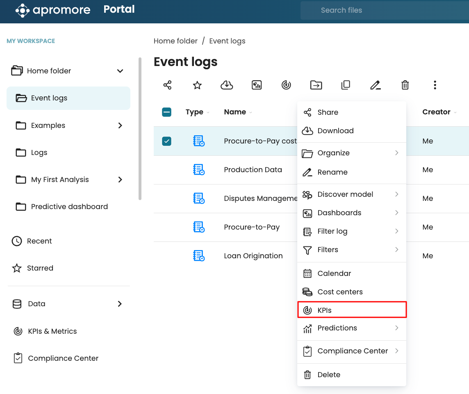469x394 pixels.
Task: Click the star icon in the toolbar
Action: [x=197, y=85]
